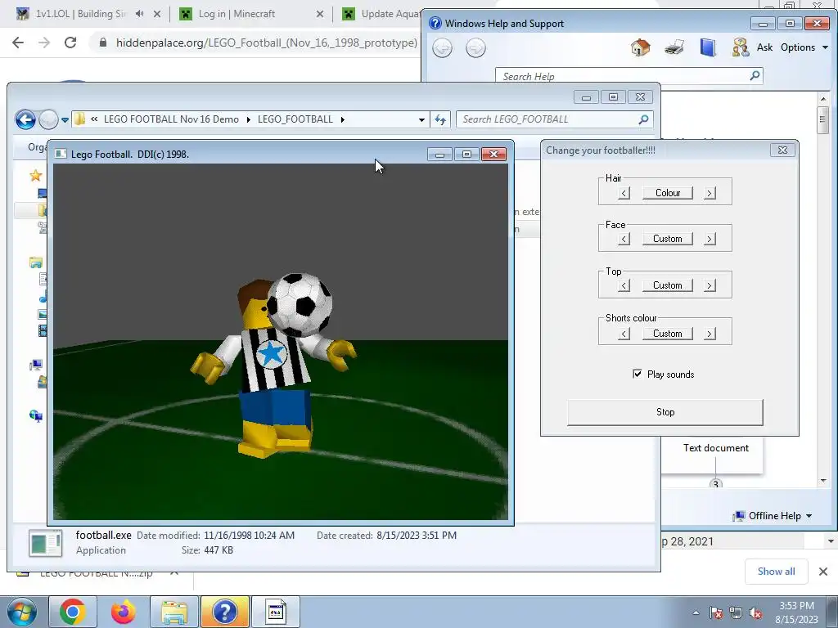Click the Top Custom button
This screenshot has width=838, height=628.
click(668, 285)
